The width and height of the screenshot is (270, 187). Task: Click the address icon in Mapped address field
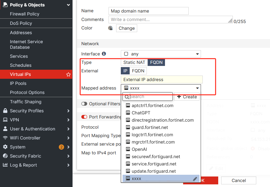click(126, 88)
